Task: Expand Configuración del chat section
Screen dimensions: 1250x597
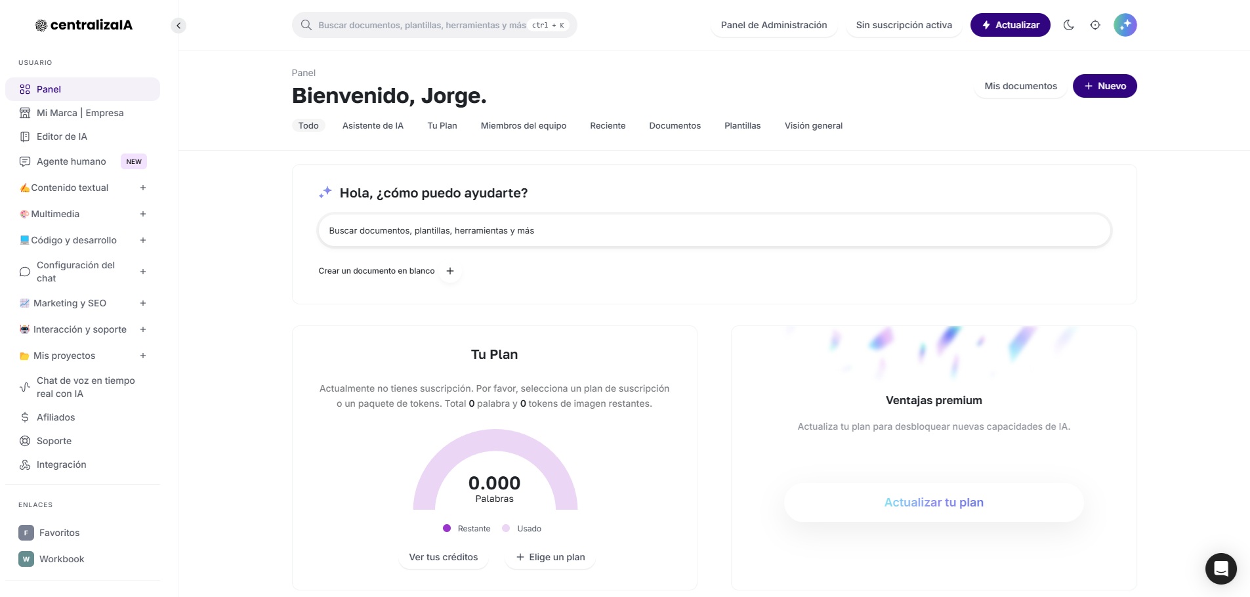Action: [143, 272]
